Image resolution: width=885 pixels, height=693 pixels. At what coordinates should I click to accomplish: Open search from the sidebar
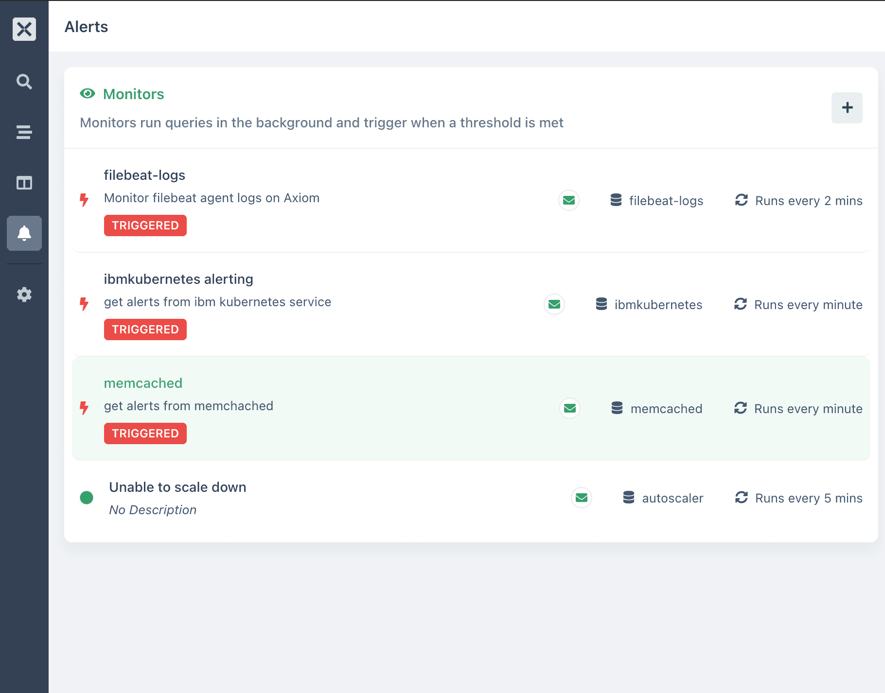point(24,82)
